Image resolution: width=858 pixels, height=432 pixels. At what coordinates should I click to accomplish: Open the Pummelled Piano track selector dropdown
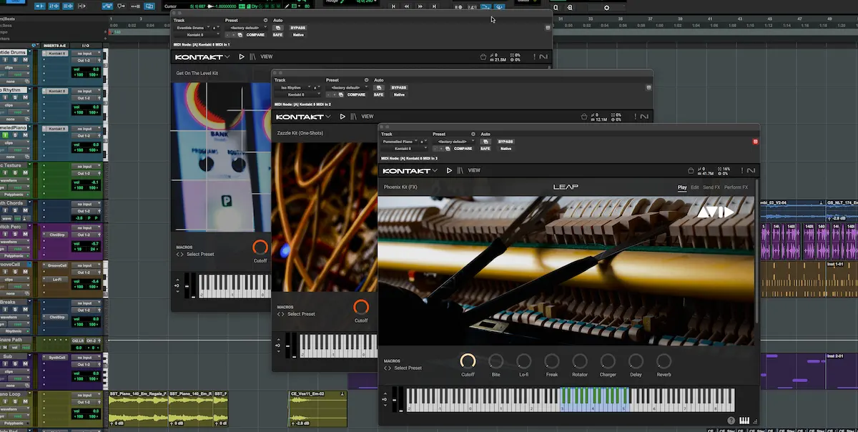point(398,142)
